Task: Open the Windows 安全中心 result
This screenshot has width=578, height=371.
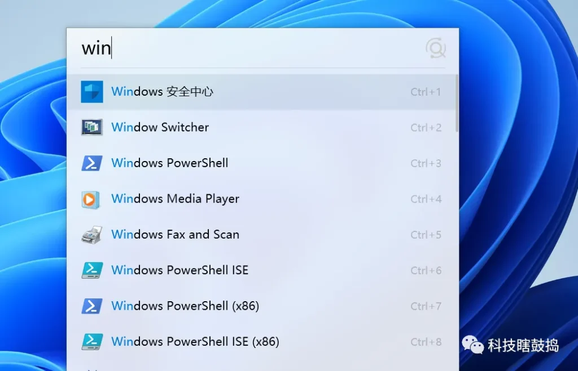Action: tap(261, 92)
